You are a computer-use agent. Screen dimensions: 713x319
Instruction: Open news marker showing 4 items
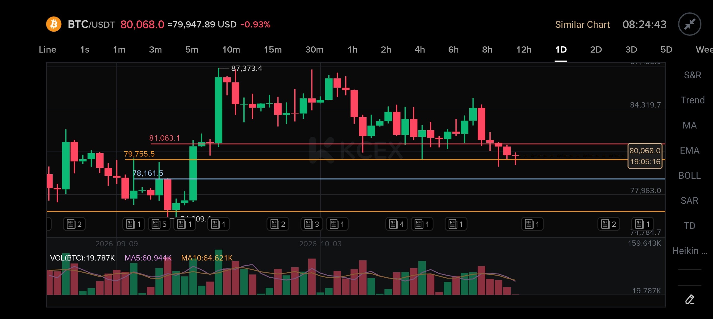(396, 224)
